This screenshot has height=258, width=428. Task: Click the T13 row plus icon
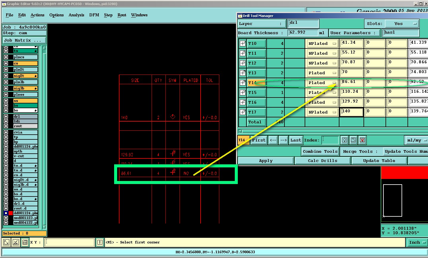click(x=243, y=73)
